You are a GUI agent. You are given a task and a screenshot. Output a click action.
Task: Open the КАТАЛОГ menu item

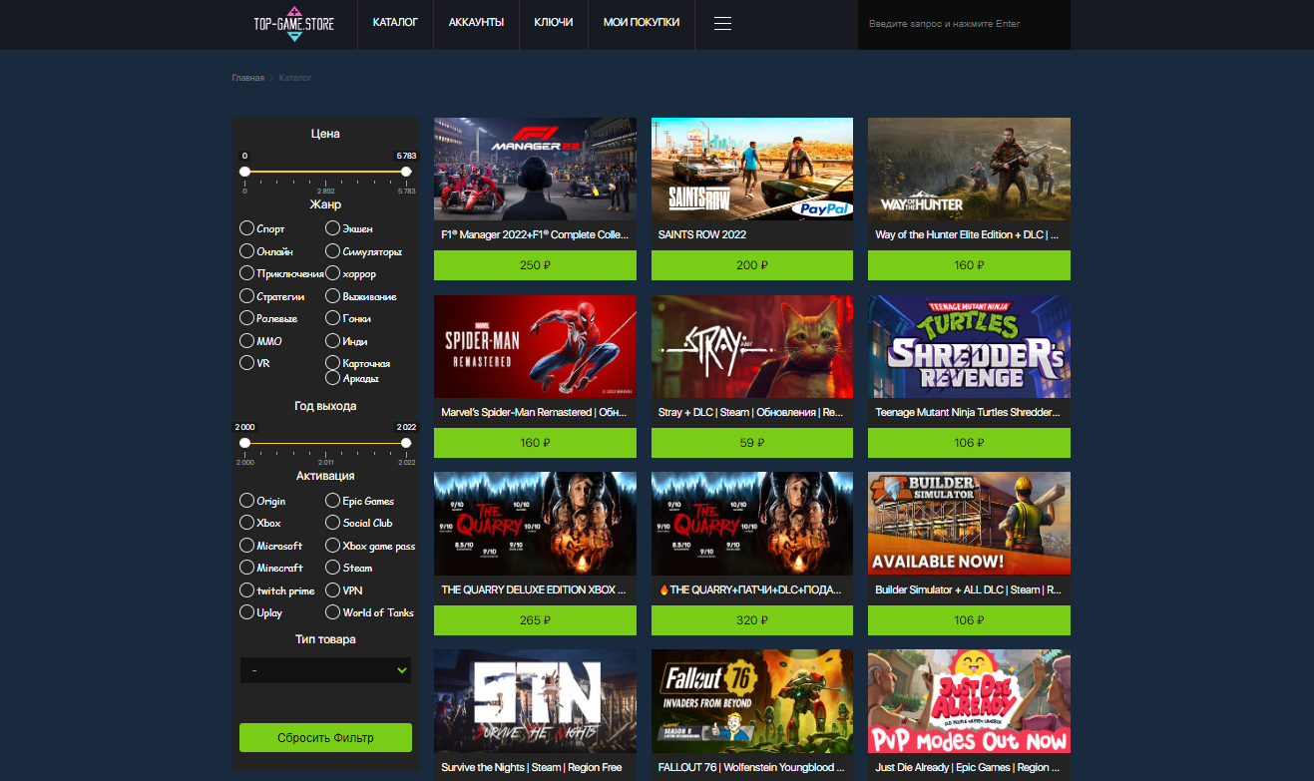click(x=395, y=23)
